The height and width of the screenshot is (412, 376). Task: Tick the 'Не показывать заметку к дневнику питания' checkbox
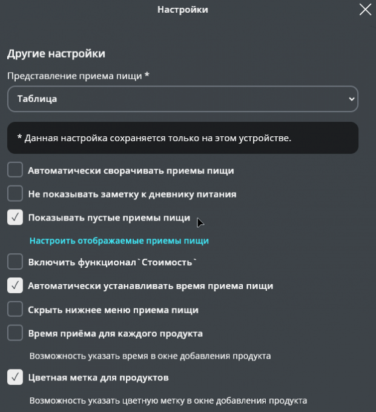pyautogui.click(x=15, y=194)
